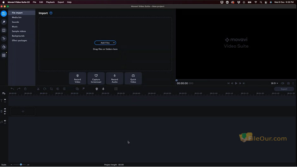Screen dimensions: 297x167
Task: Play the preview video
Action: (x=236, y=83)
